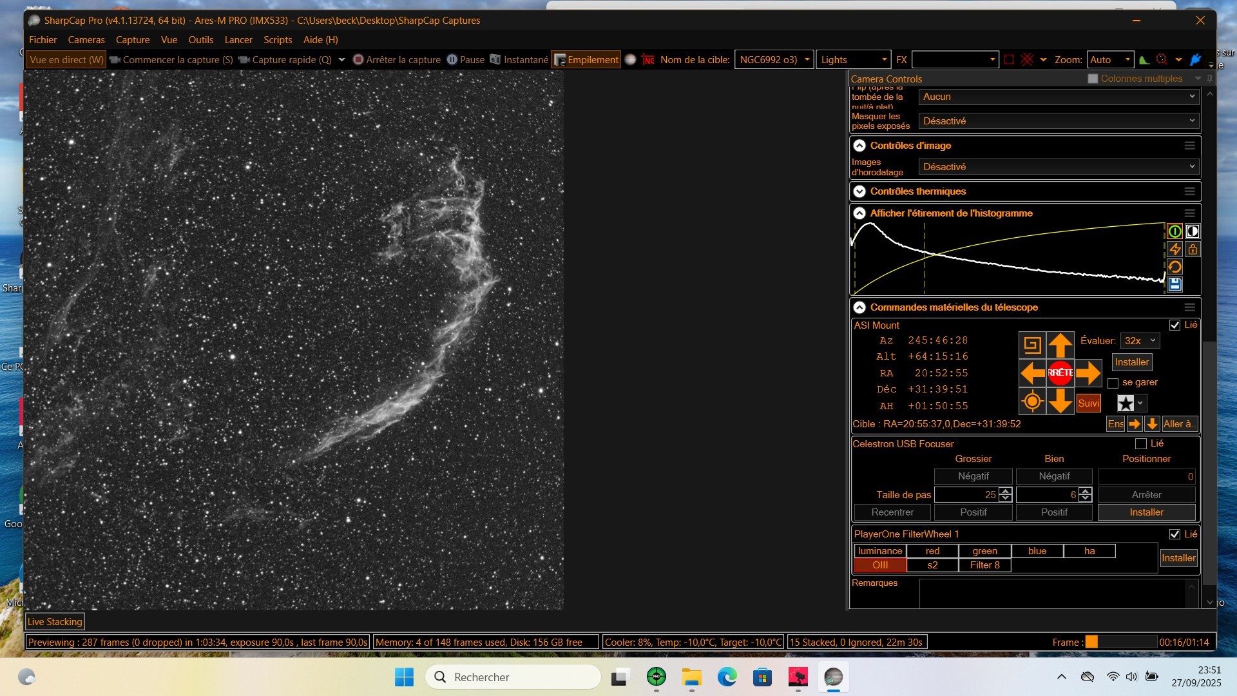This screenshot has height=696, width=1237.
Task: Open the Lights frame type dropdown
Action: (853, 59)
